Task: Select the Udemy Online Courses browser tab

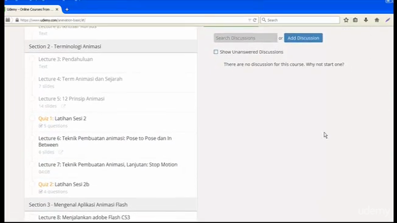Action: (32, 9)
